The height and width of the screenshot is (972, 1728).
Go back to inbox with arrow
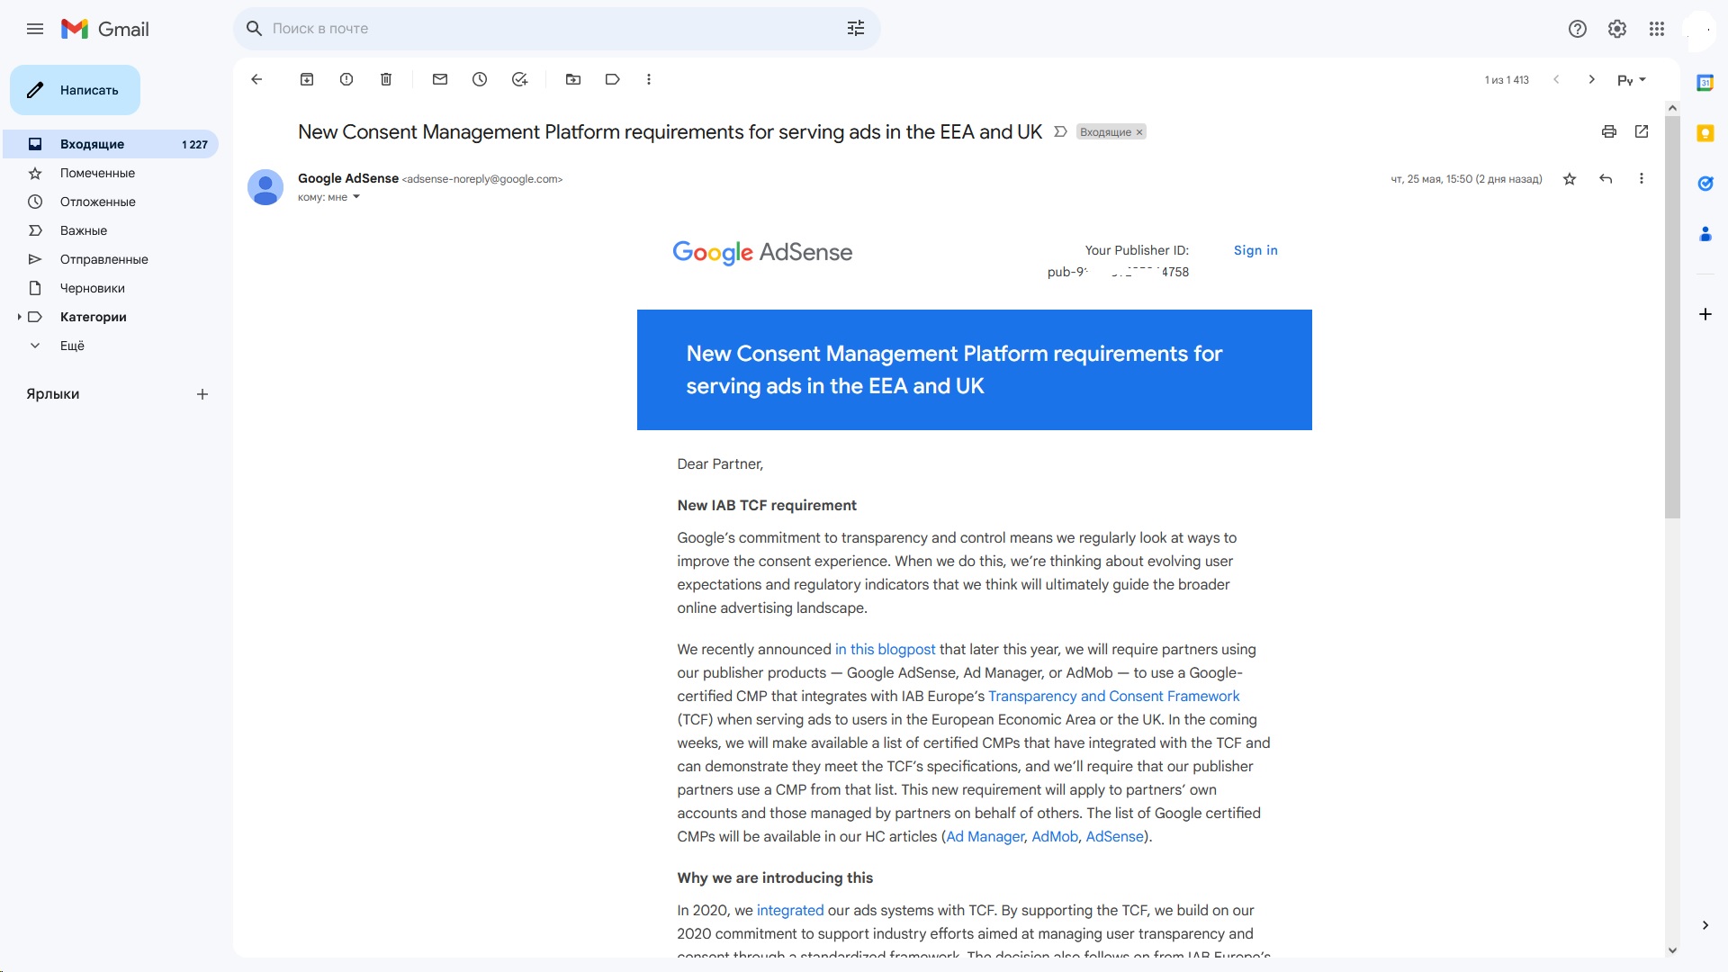click(256, 79)
